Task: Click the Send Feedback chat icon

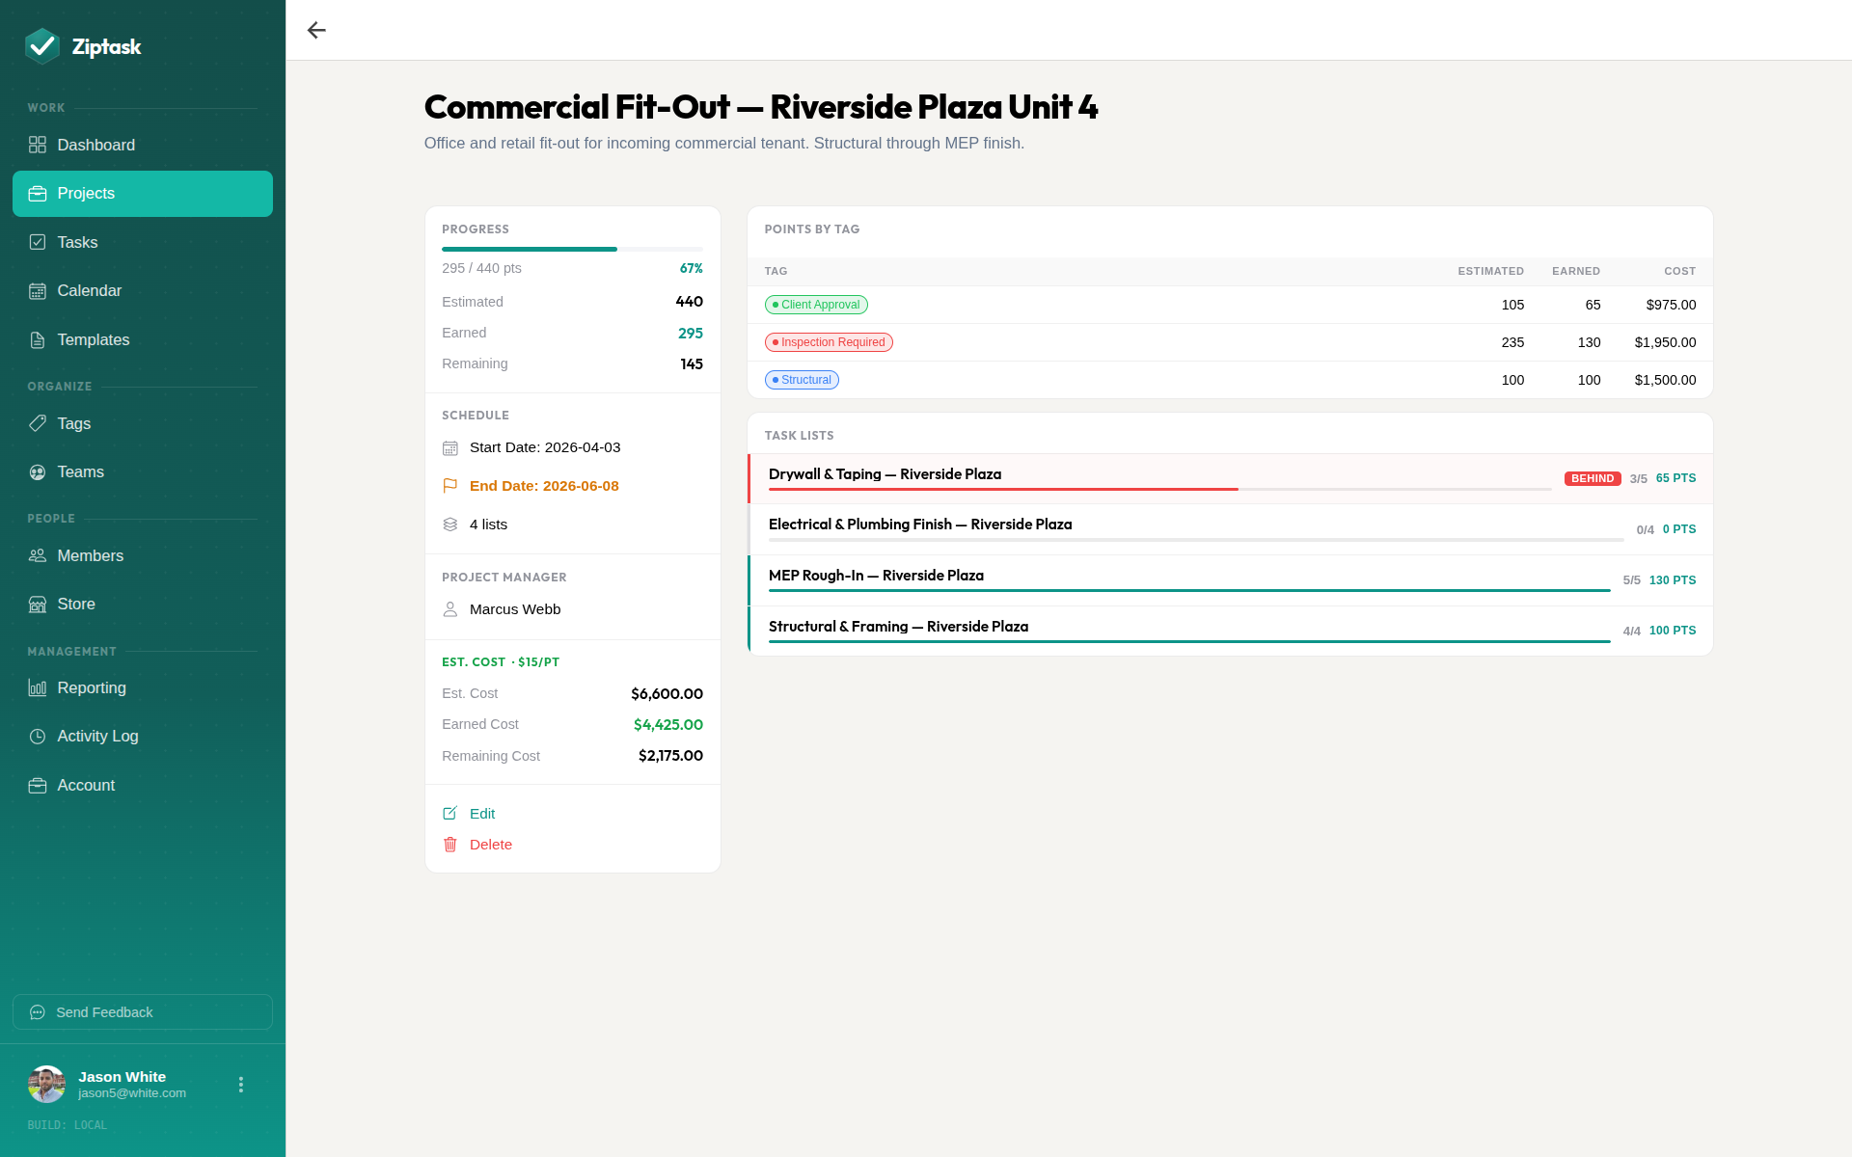Action: coord(38,1012)
